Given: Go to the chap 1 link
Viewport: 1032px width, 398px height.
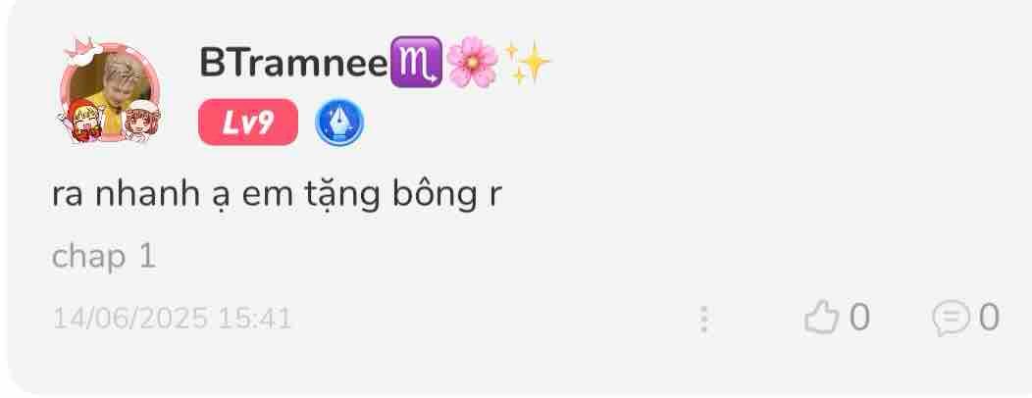Looking at the screenshot, I should [x=104, y=257].
